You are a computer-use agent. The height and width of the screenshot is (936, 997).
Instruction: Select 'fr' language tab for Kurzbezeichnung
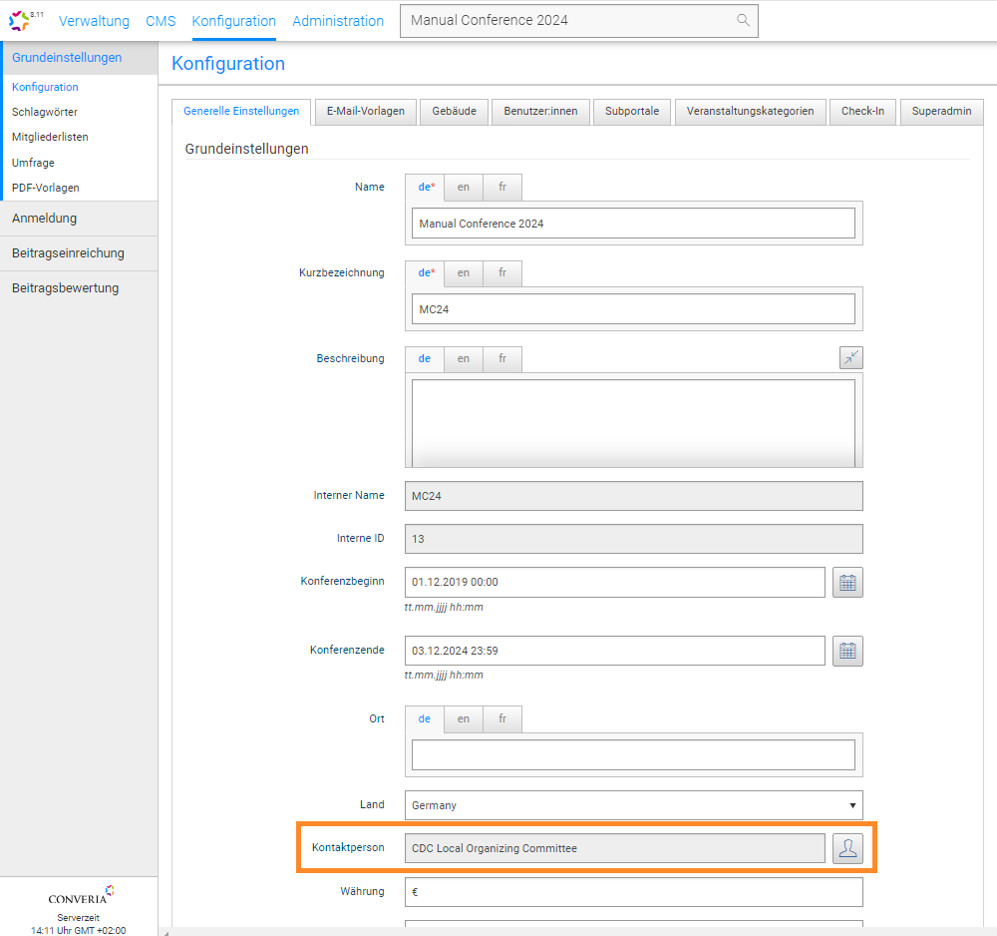502,273
